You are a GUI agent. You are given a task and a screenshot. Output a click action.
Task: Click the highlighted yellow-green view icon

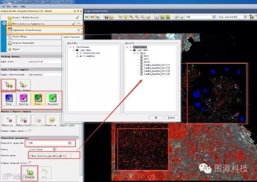coord(168,17)
